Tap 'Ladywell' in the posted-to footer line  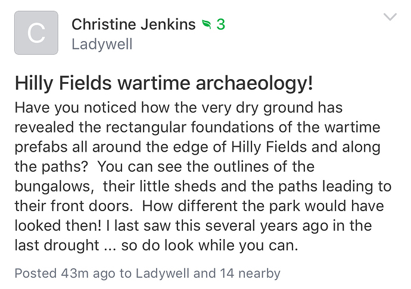pos(163,274)
